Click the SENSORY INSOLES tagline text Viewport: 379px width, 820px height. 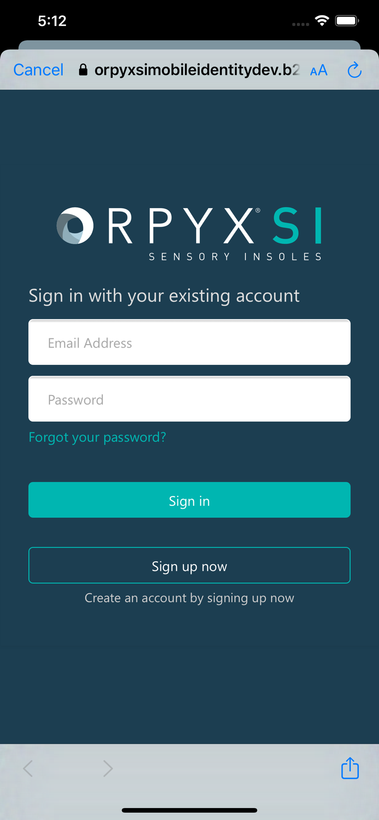[235, 257]
